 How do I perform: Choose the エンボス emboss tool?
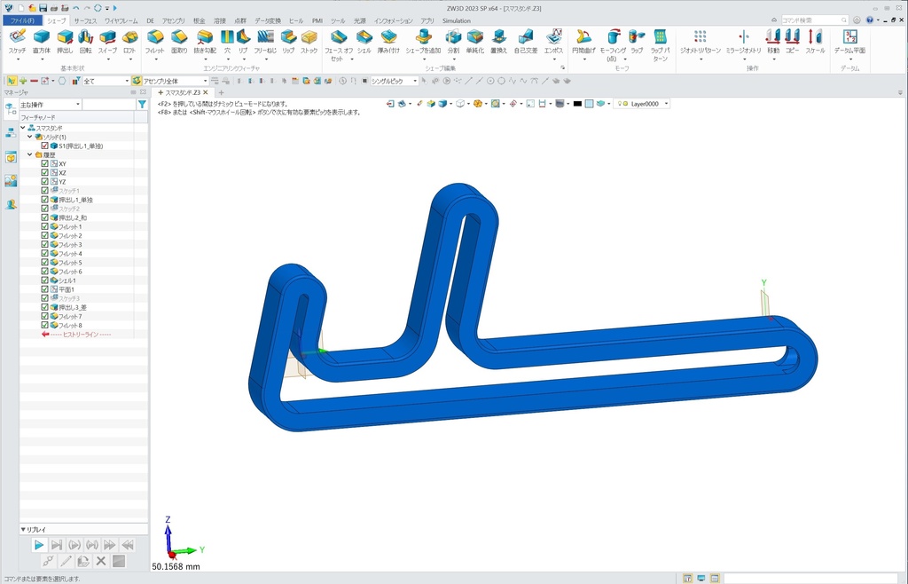point(554,42)
